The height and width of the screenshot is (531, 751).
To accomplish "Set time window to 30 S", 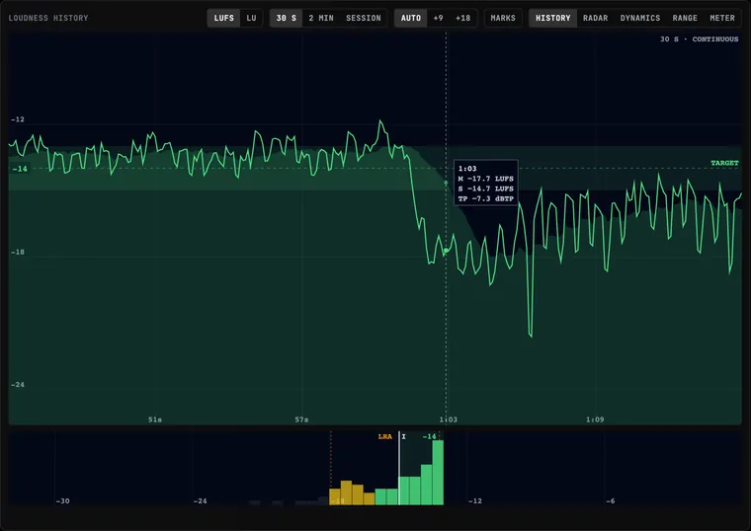I will (286, 18).
